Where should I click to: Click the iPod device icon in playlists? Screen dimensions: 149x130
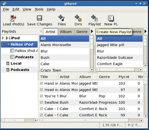(8, 38)
